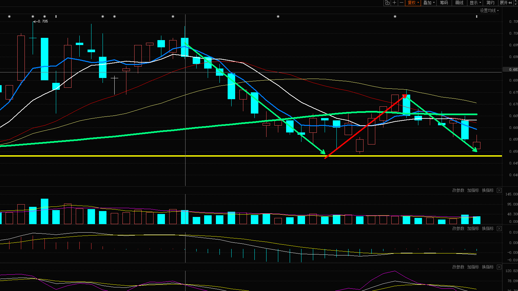Click the unlock padlock icon in toolbar
The image size is (518, 291).
(387, 3)
